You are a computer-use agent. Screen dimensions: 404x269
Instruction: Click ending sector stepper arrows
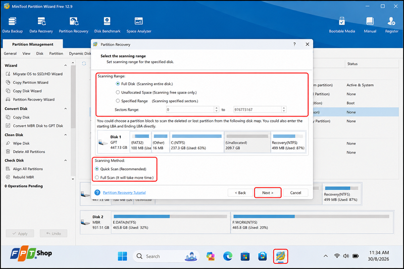tap(284, 110)
